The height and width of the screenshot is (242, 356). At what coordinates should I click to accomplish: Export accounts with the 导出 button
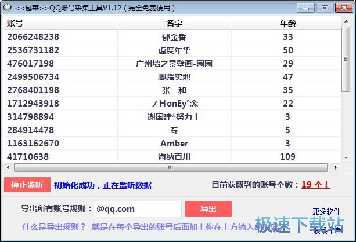(x=208, y=209)
